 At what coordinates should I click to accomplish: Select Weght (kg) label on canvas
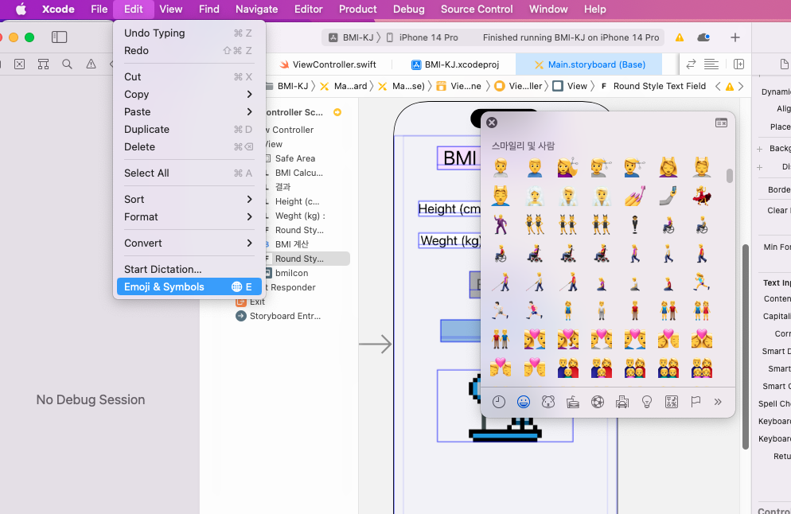point(450,240)
